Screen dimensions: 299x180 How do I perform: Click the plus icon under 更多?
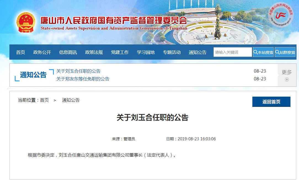tap(287, 80)
